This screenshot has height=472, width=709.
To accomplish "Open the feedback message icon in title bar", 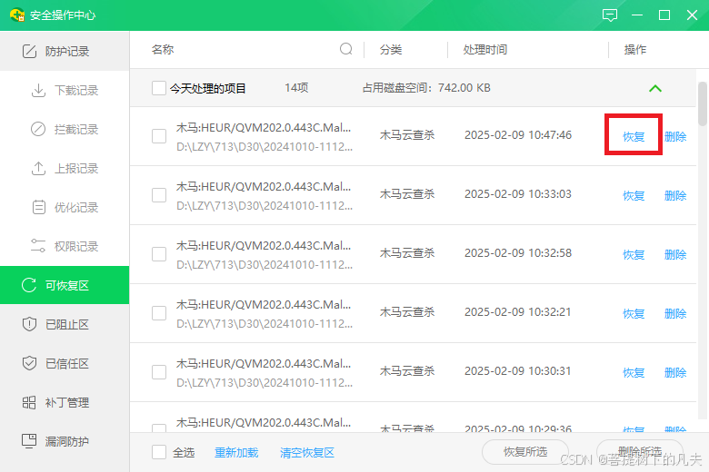I will (610, 15).
